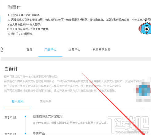Click the step title 创建或登录支付宝账号

[x=48, y=116]
